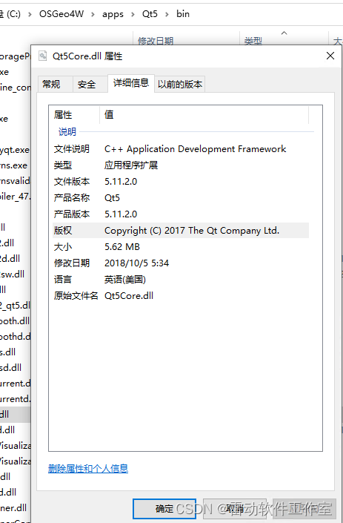The image size is (343, 523).
Task: Select the file ending _qt5.dl in Explorer
Action: click(15, 305)
